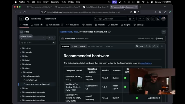Open the more file actions ellipsis

pos(164,31)
